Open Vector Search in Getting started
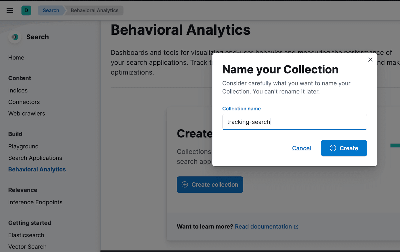400x252 pixels. coord(27,247)
